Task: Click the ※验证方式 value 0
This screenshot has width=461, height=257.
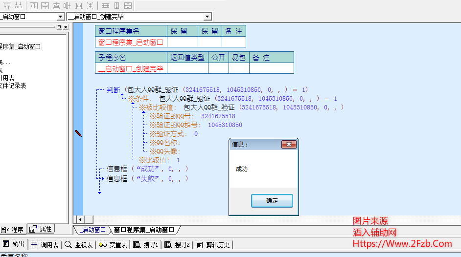Action: point(196,134)
